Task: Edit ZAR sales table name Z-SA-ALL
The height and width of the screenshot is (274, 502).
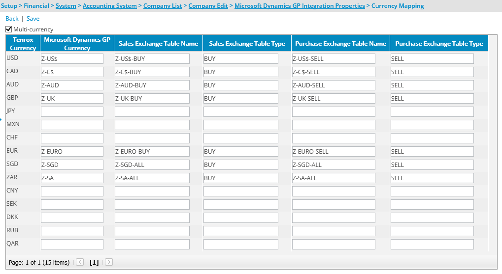Action: (x=152, y=178)
